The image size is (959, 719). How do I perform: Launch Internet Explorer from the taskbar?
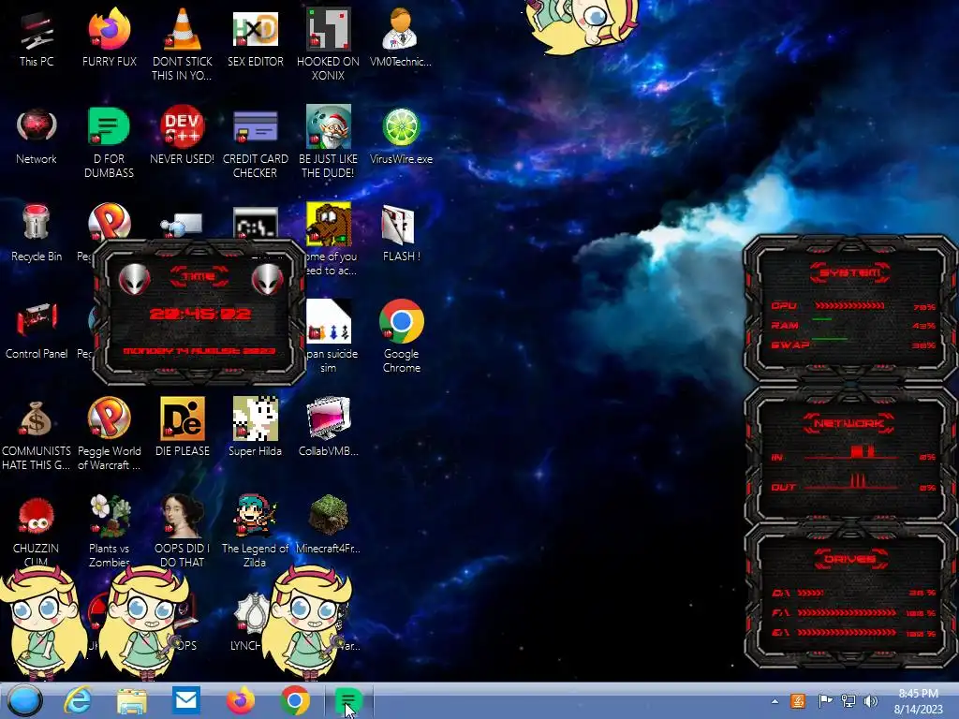point(78,700)
